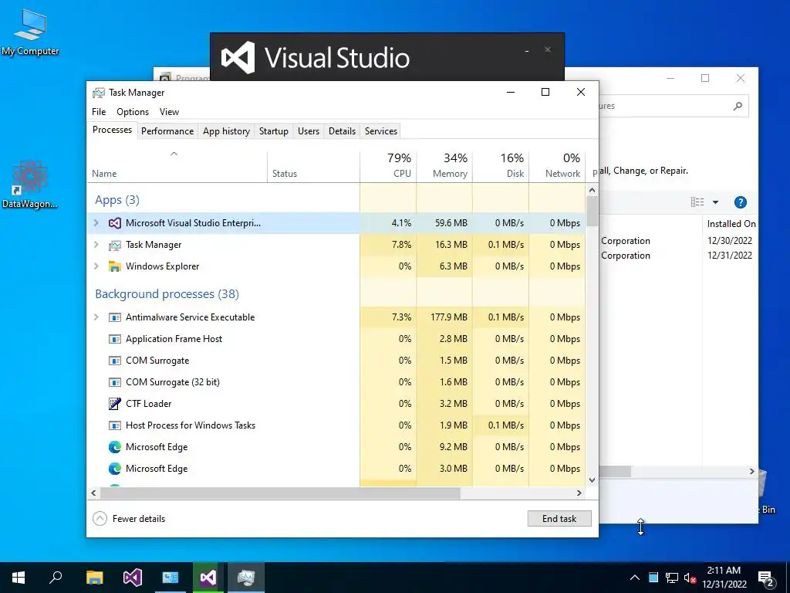Open the Windows Start menu
Screen dimensions: 790x593
19,578
